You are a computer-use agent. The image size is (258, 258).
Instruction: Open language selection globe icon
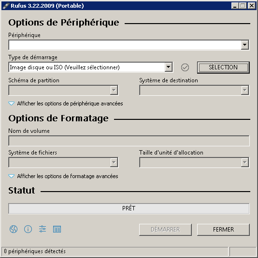[14, 229]
